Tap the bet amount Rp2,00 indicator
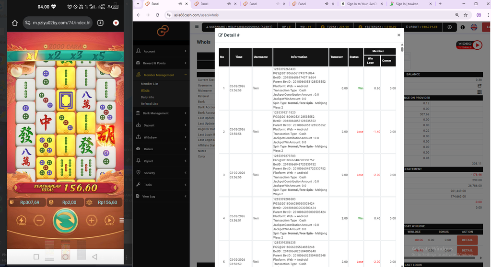 click(x=65, y=202)
